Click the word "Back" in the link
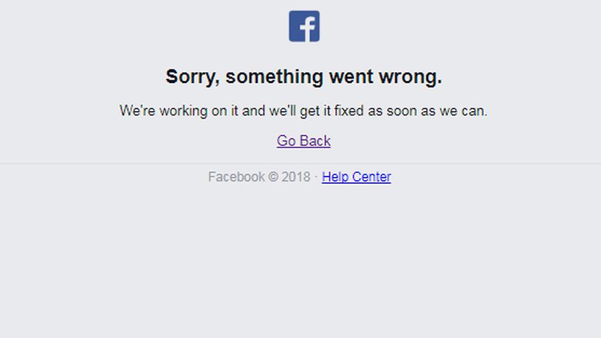The width and height of the screenshot is (601, 338). pos(315,141)
